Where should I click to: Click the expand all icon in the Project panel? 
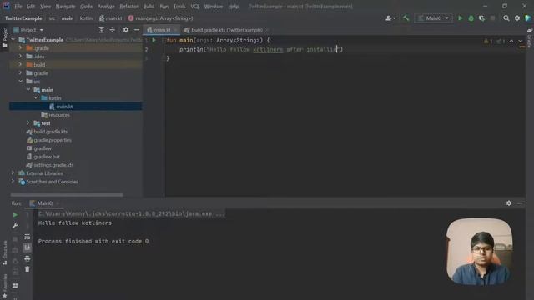[102, 30]
